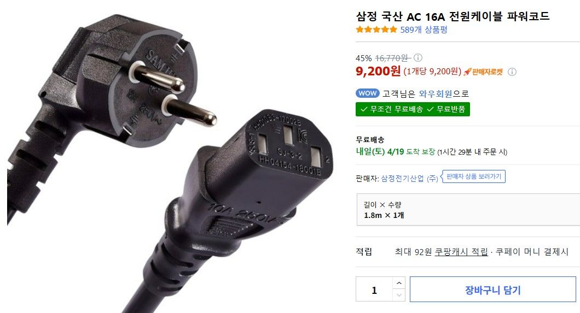Click the quantity input field

374,290
